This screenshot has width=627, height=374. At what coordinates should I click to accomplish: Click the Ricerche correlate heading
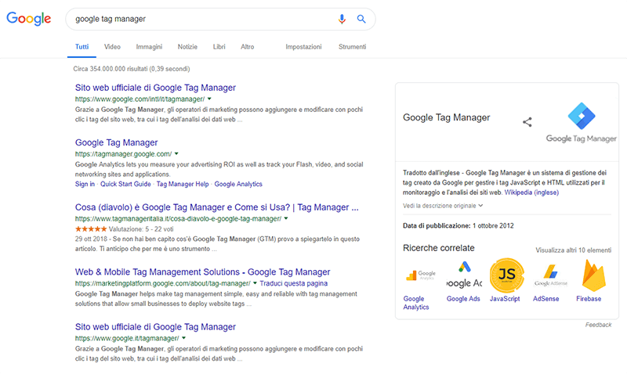439,248
